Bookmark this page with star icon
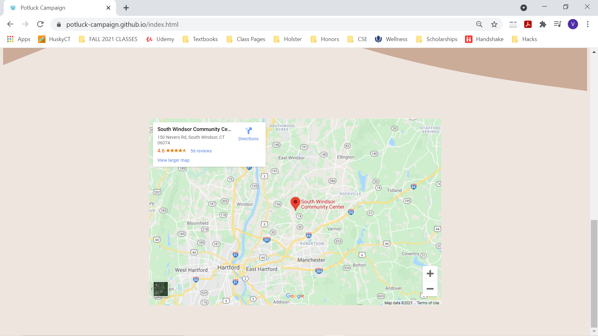Viewport: 598px width, 336px height. (494, 24)
